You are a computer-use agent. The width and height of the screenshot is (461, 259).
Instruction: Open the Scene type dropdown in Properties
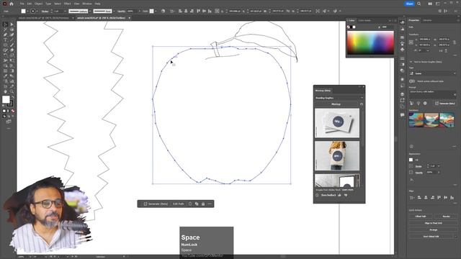432,73
